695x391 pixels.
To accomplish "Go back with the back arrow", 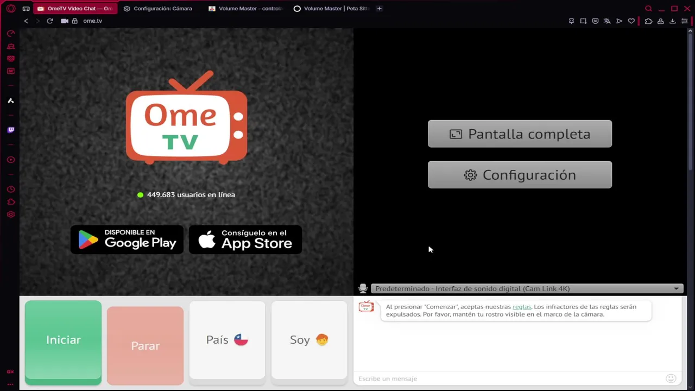I will coord(26,21).
